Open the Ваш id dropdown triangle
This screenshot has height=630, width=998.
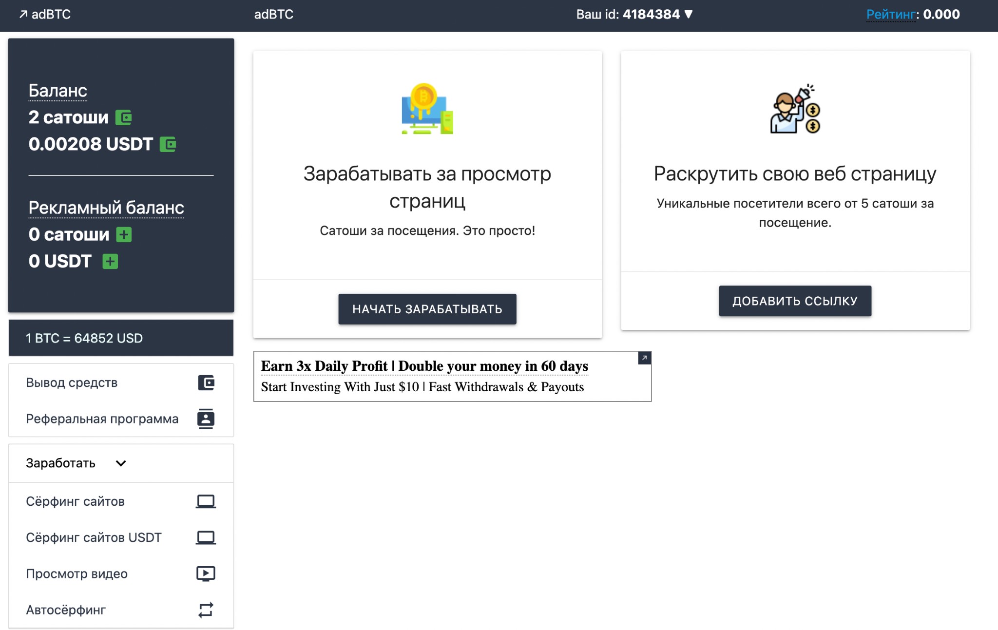(689, 14)
